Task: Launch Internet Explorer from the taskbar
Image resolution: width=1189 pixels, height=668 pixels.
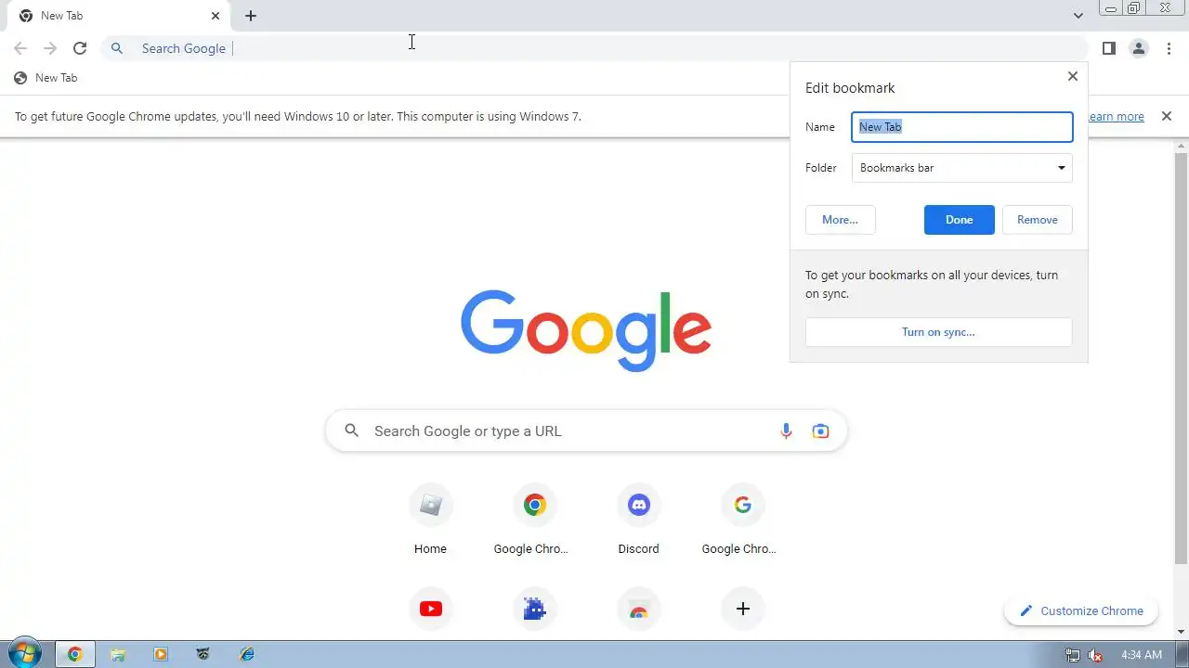Action: click(x=246, y=654)
